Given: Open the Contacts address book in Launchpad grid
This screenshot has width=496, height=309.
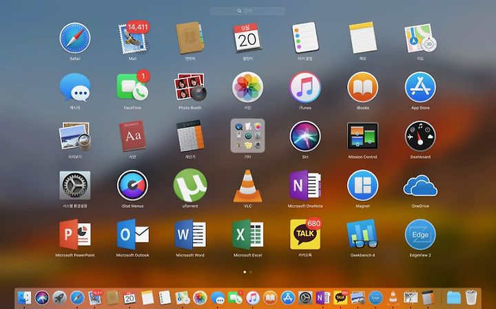Looking at the screenshot, I should coord(190,38).
